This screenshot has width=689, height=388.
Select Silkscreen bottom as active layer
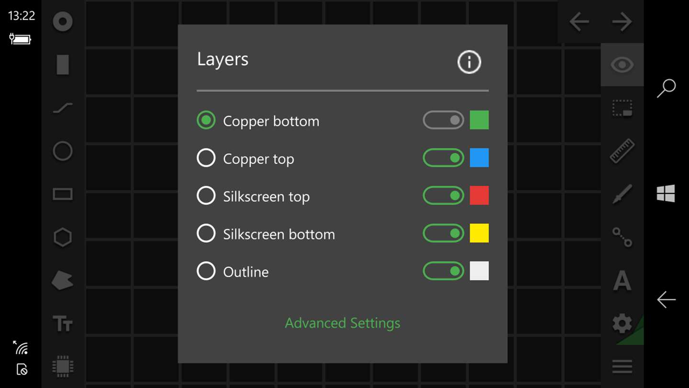pos(206,233)
